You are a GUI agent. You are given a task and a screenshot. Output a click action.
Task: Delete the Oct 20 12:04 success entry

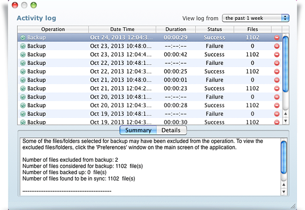(277, 106)
